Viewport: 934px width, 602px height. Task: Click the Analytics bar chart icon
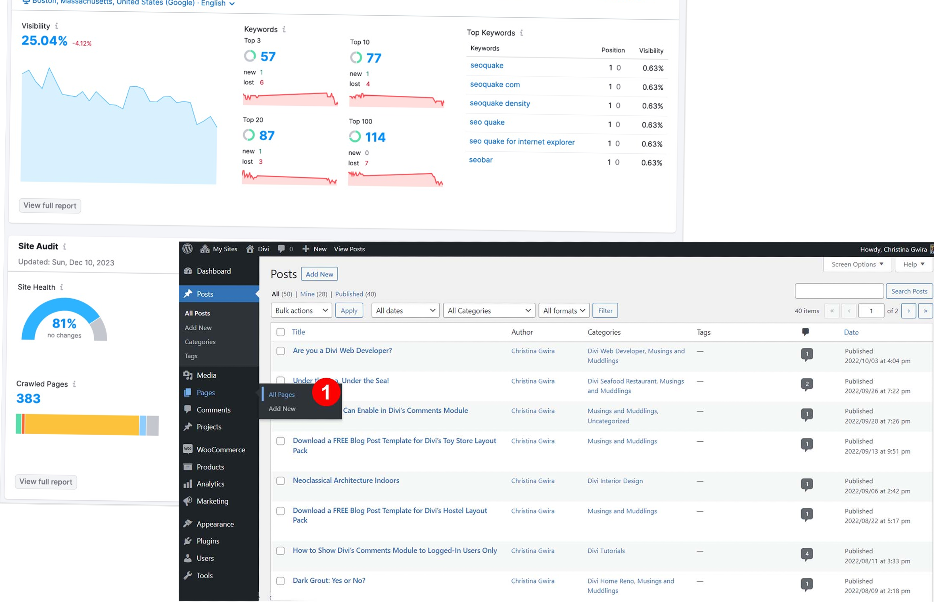[188, 484]
